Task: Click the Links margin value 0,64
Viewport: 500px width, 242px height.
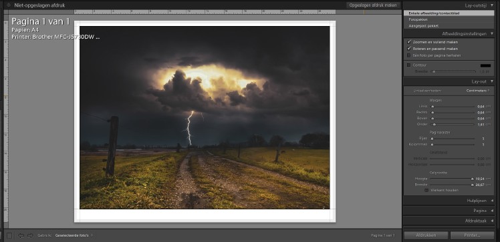Action: tap(481, 107)
